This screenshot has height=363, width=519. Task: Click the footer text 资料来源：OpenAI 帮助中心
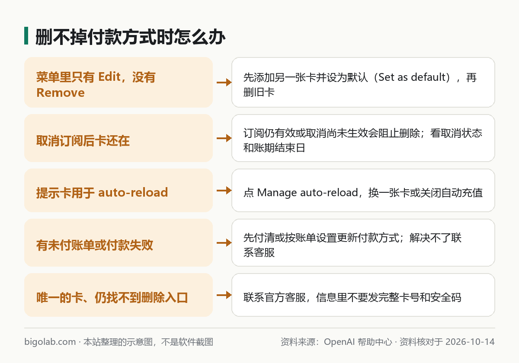click(336, 342)
